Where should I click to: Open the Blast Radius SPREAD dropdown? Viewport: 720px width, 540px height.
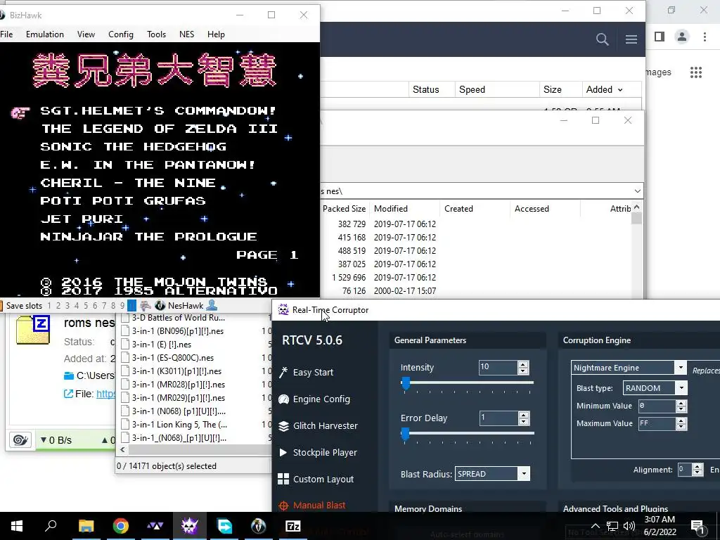(523, 474)
